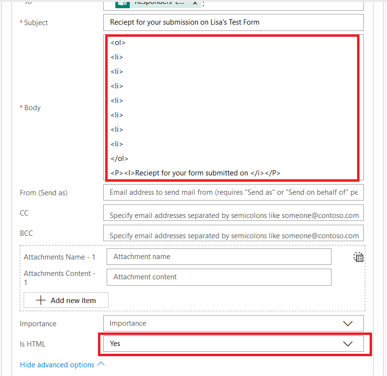This screenshot has width=387, height=376.
Task: Remove the Responders' Email token from To
Action: pos(194,3)
